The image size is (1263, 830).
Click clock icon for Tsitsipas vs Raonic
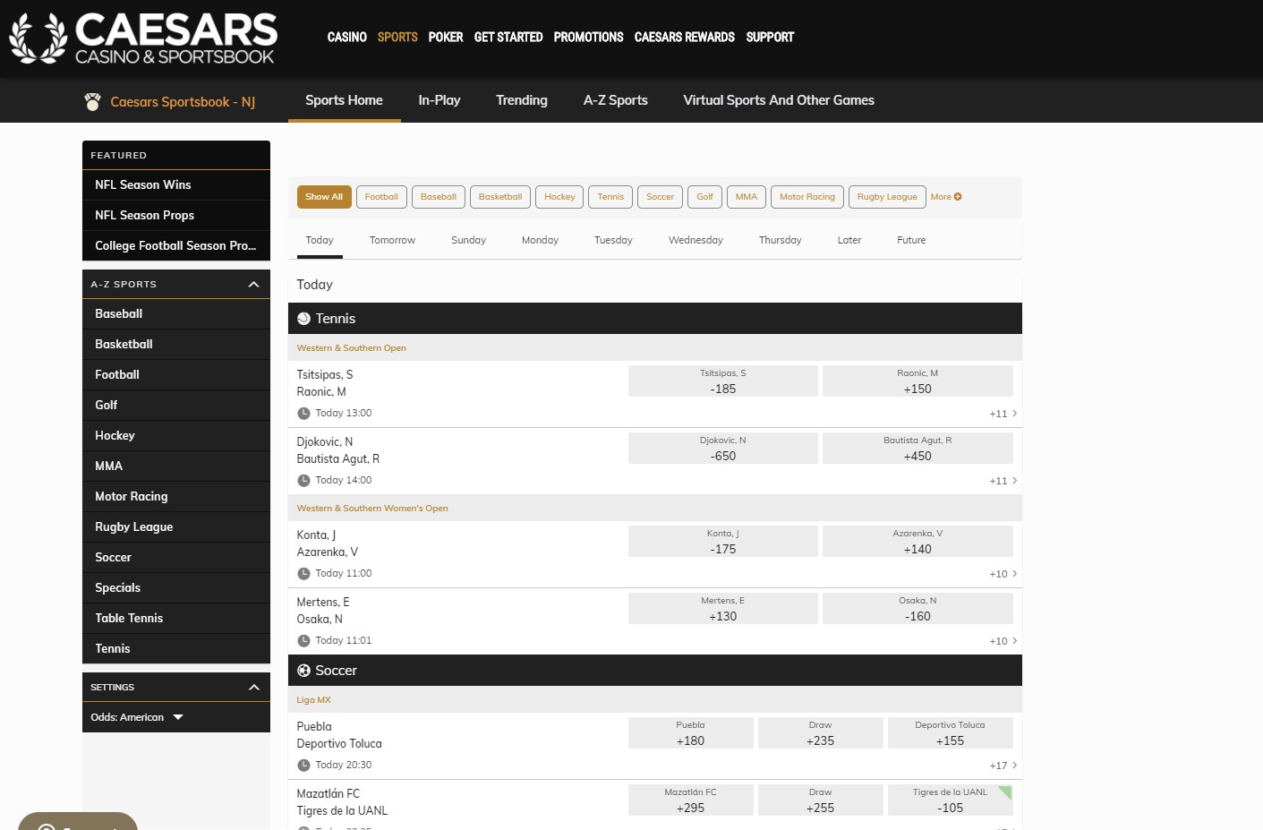tap(303, 414)
